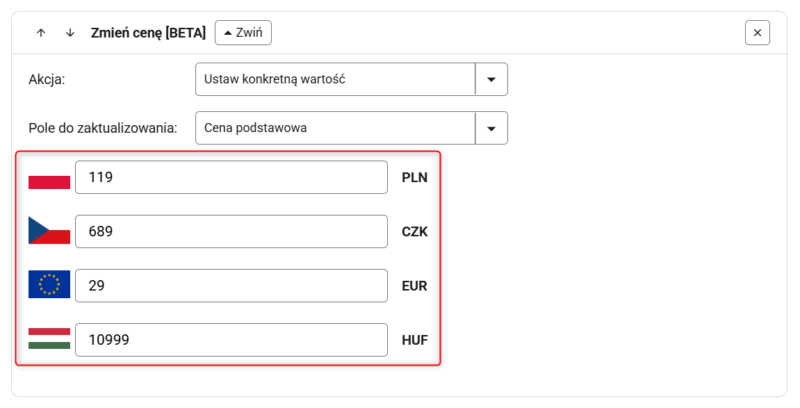The height and width of the screenshot is (408, 800).
Task: Click the European Union flag icon
Action: click(x=49, y=284)
